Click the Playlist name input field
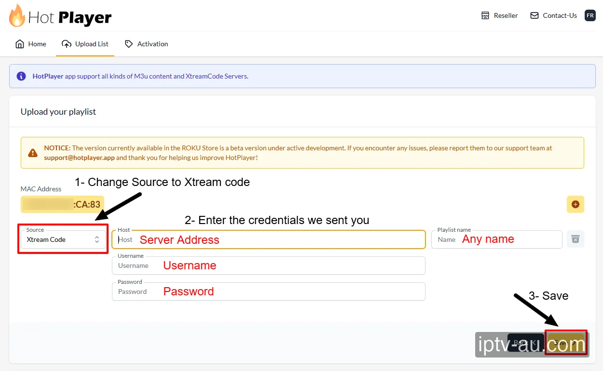Image resolution: width=603 pixels, height=371 pixels. 497,239
